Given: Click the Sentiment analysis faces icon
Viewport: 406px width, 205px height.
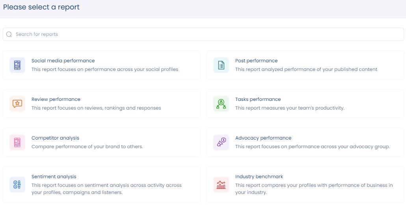Looking at the screenshot, I should point(17,184).
